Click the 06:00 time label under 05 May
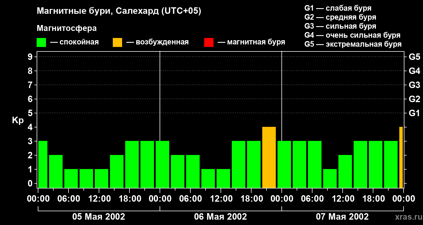 coord(69,199)
